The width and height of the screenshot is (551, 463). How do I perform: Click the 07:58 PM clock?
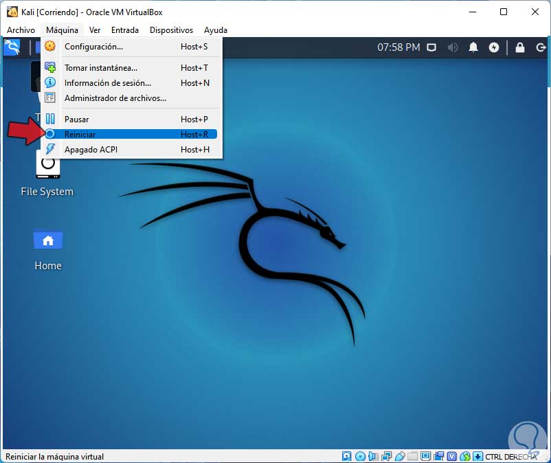click(x=398, y=47)
